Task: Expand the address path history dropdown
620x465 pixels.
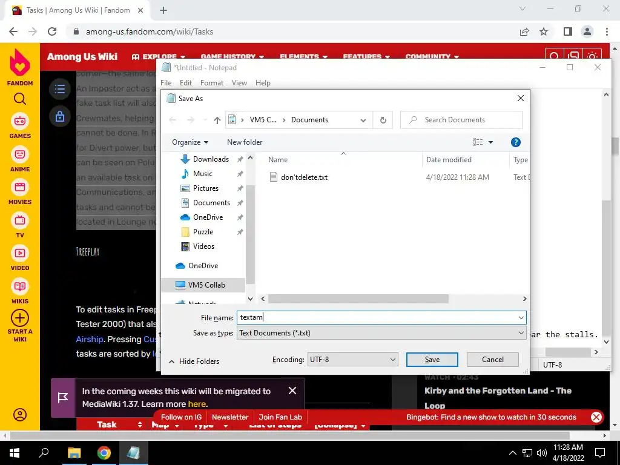Action: (x=363, y=120)
